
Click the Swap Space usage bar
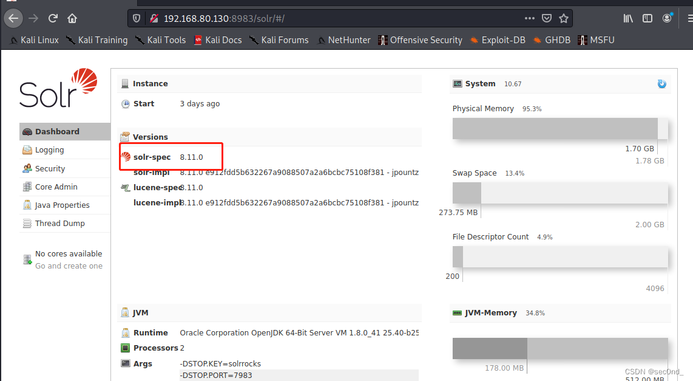[x=560, y=193]
